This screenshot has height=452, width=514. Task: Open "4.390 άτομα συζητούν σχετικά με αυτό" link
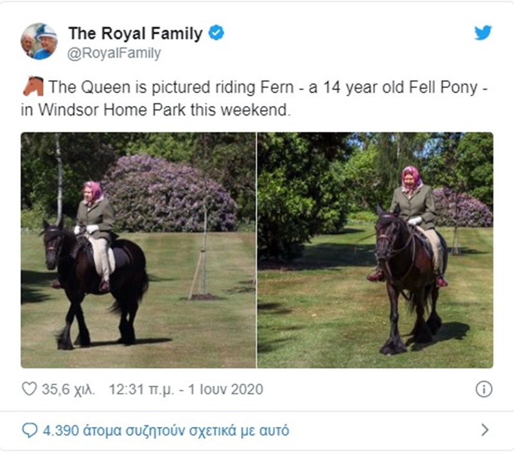pyautogui.click(x=166, y=430)
